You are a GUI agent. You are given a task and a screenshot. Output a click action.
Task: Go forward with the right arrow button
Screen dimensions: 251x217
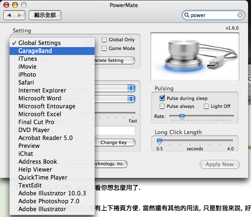tap(20, 15)
